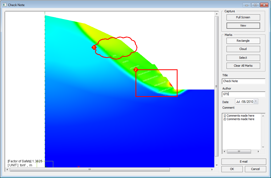Click the image view's vertical scrollbar thumb
Viewport: 271px width, 178px height.
[x=216, y=86]
